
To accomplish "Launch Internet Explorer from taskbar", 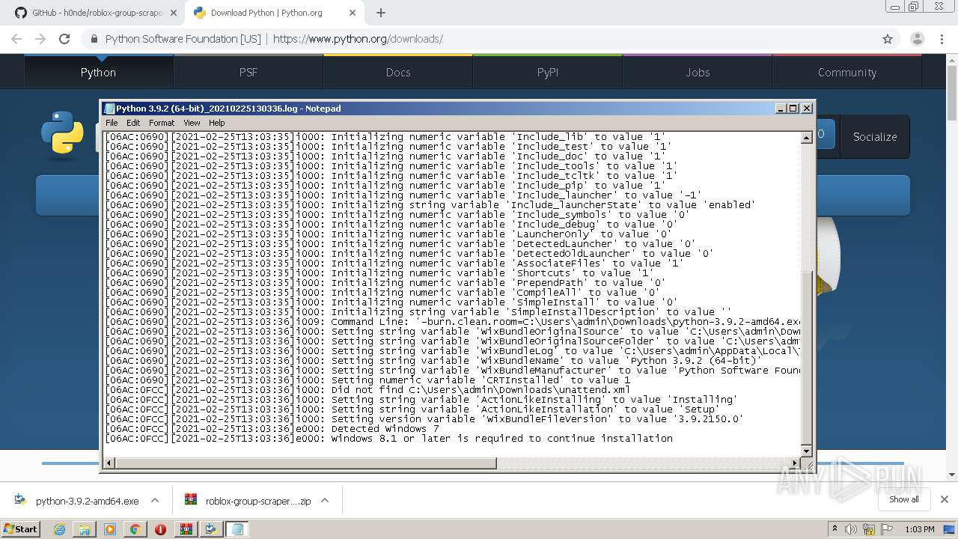I will [x=59, y=529].
